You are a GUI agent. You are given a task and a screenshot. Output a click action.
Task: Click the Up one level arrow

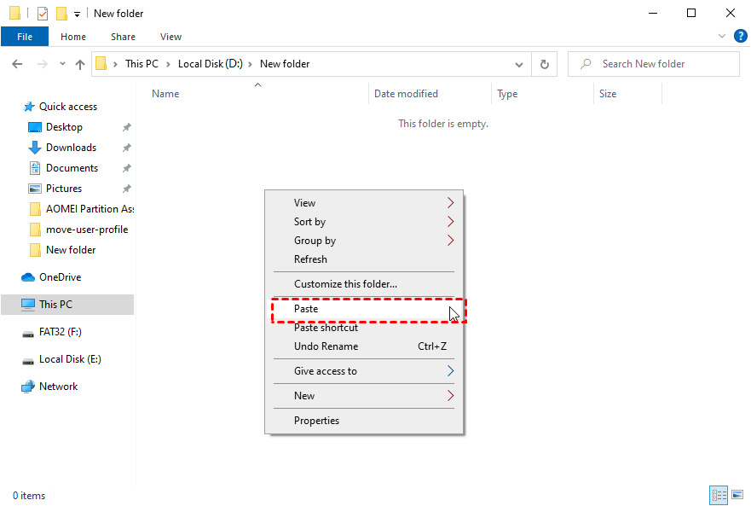click(79, 63)
